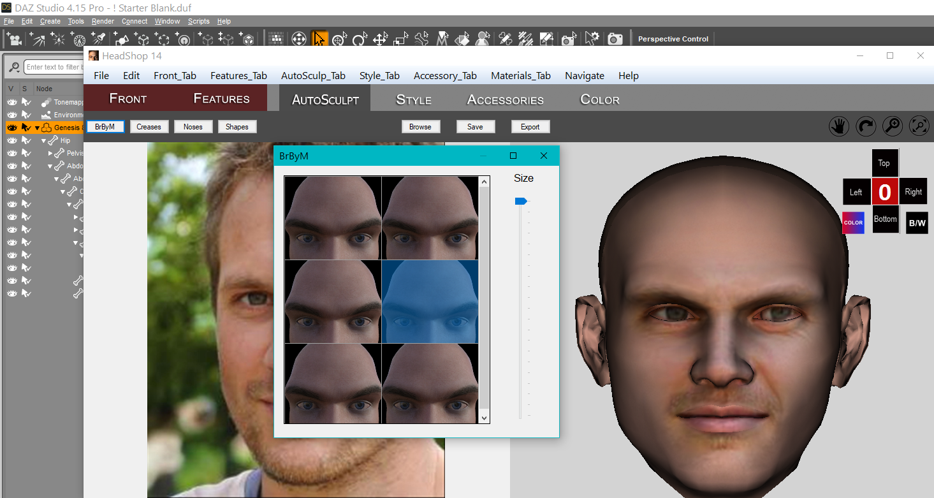Click the Browse button
Image resolution: width=934 pixels, height=498 pixels.
click(420, 127)
